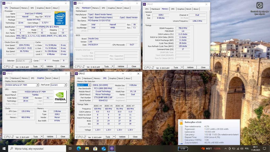Click Uncore Frequency value 1396.5 MHz
The image size is (270, 152).
point(197,21)
